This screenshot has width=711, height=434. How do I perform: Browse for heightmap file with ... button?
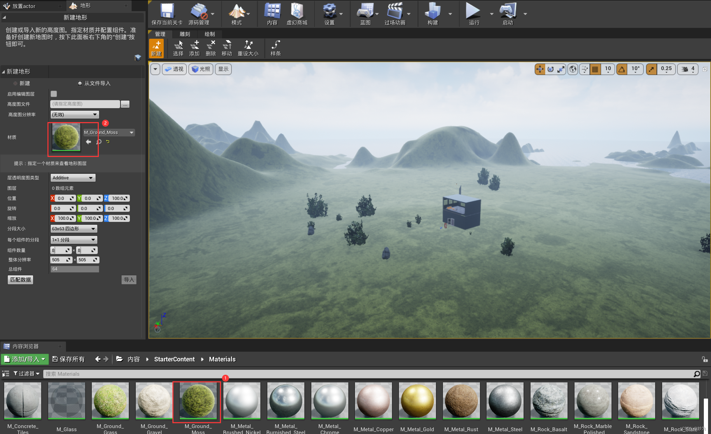125,104
